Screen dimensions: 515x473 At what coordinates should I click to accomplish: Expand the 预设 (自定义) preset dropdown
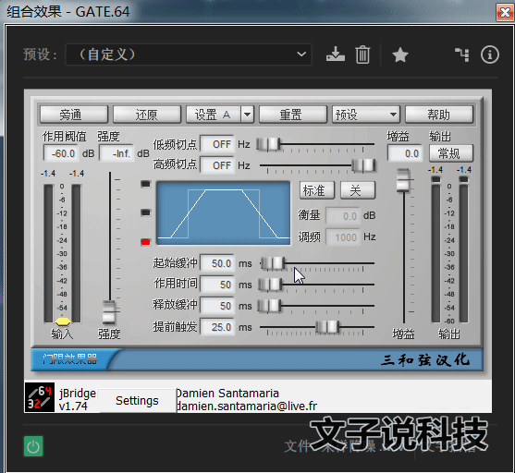[x=189, y=55]
